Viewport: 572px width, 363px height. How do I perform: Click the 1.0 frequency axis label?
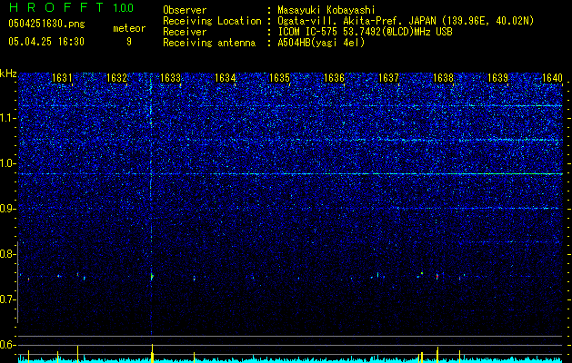[7, 163]
